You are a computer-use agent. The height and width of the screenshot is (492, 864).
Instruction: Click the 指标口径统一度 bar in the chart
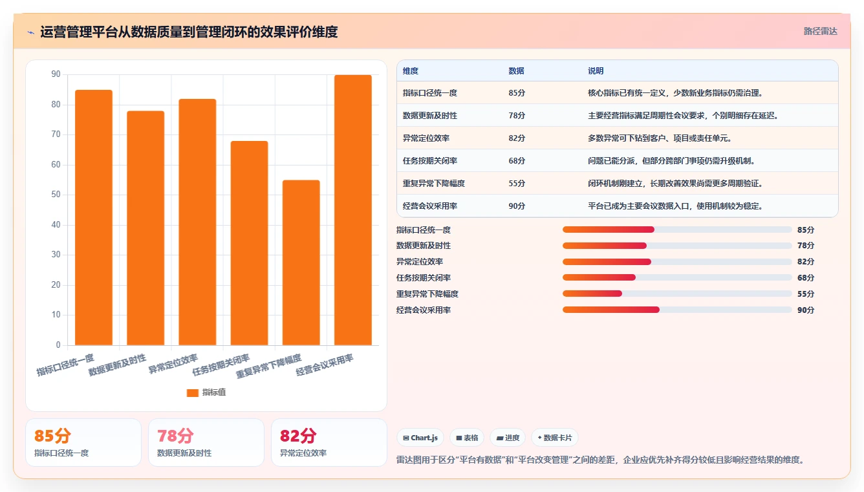click(x=94, y=217)
